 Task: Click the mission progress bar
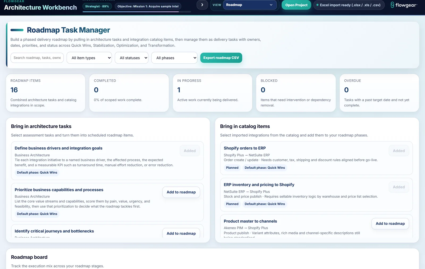coord(137,12)
